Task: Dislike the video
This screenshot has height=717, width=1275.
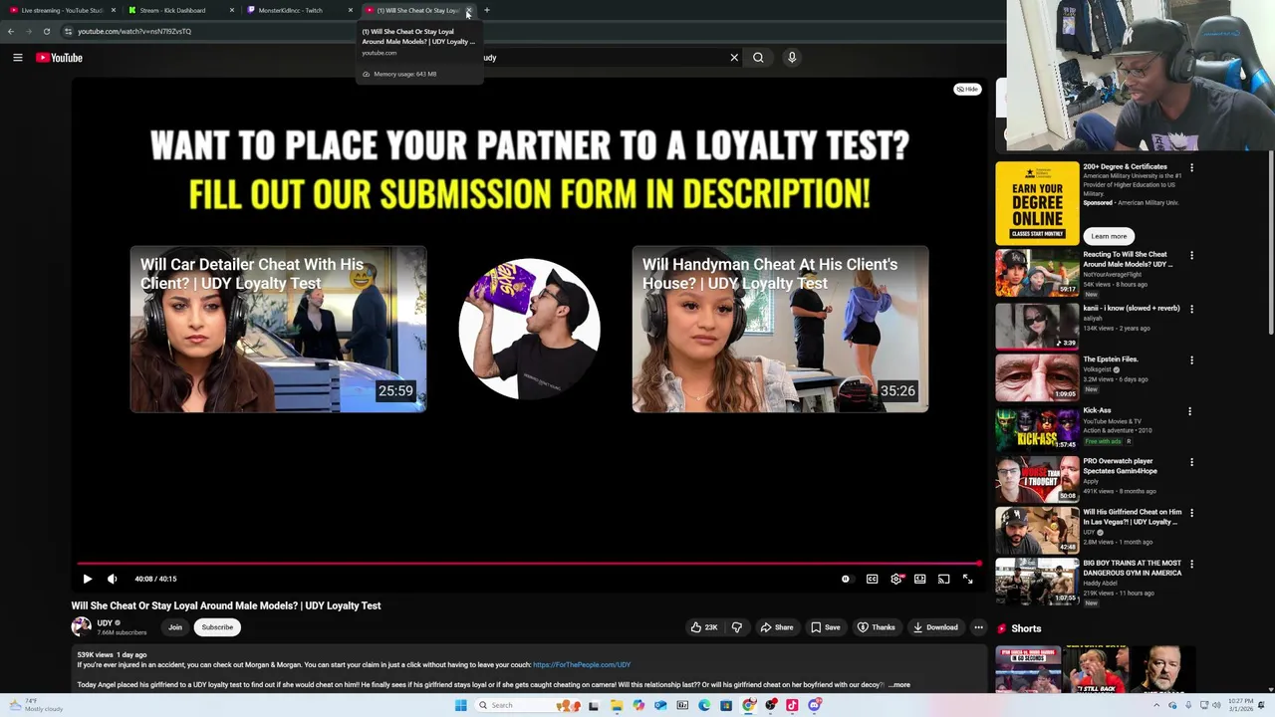Action: 737,627
